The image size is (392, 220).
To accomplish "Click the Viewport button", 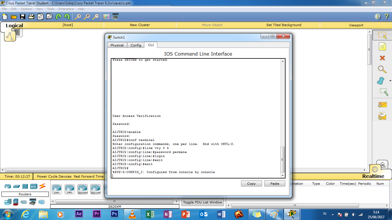I will point(356,25).
